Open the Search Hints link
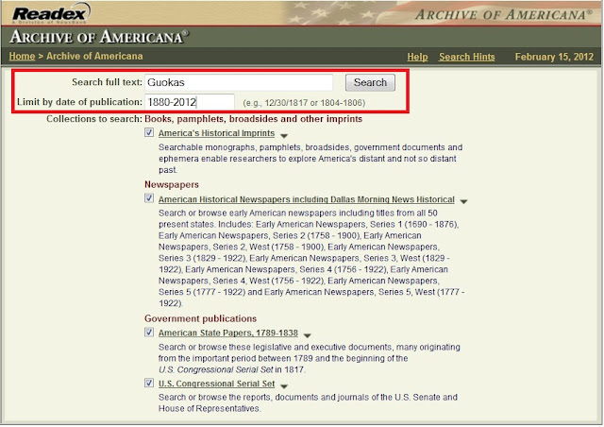 pyautogui.click(x=466, y=57)
